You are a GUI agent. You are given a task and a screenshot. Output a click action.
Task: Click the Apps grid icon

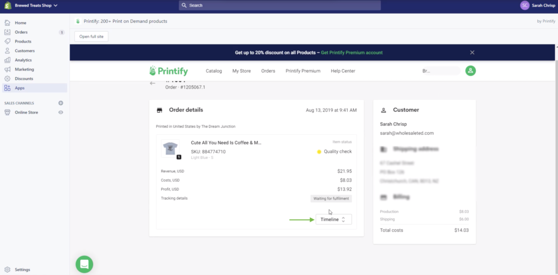point(7,88)
